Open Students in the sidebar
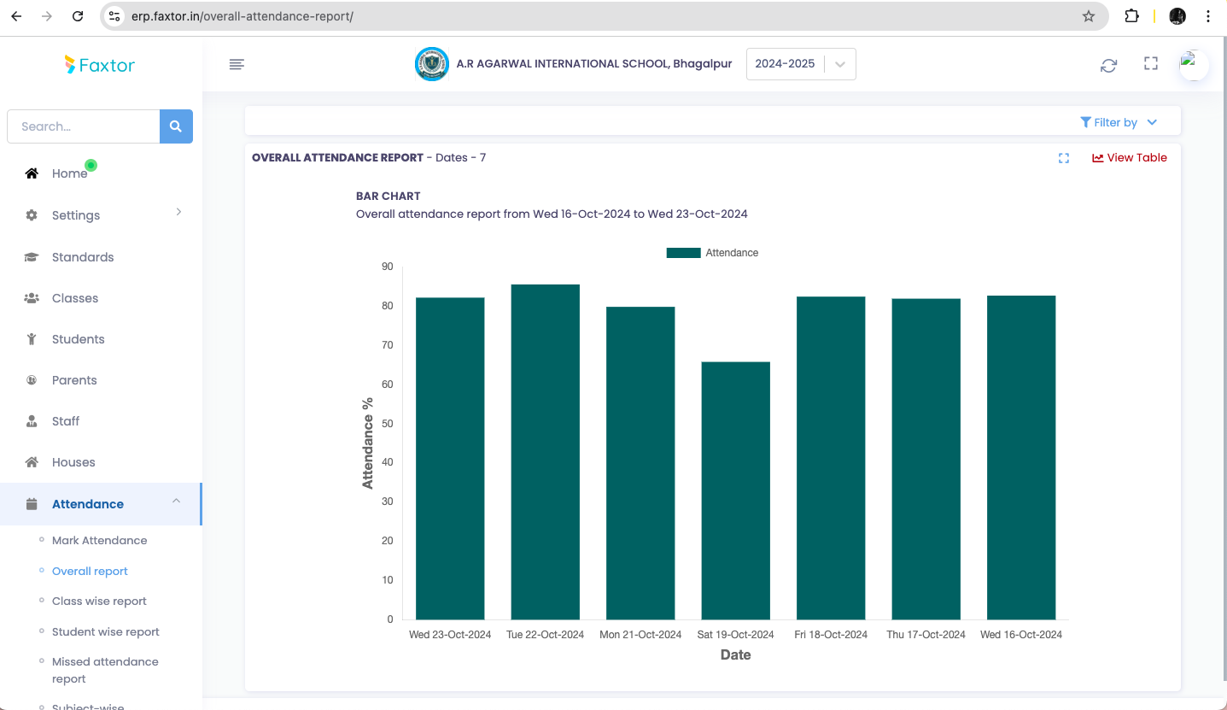Viewport: 1227px width, 710px height. pos(78,339)
